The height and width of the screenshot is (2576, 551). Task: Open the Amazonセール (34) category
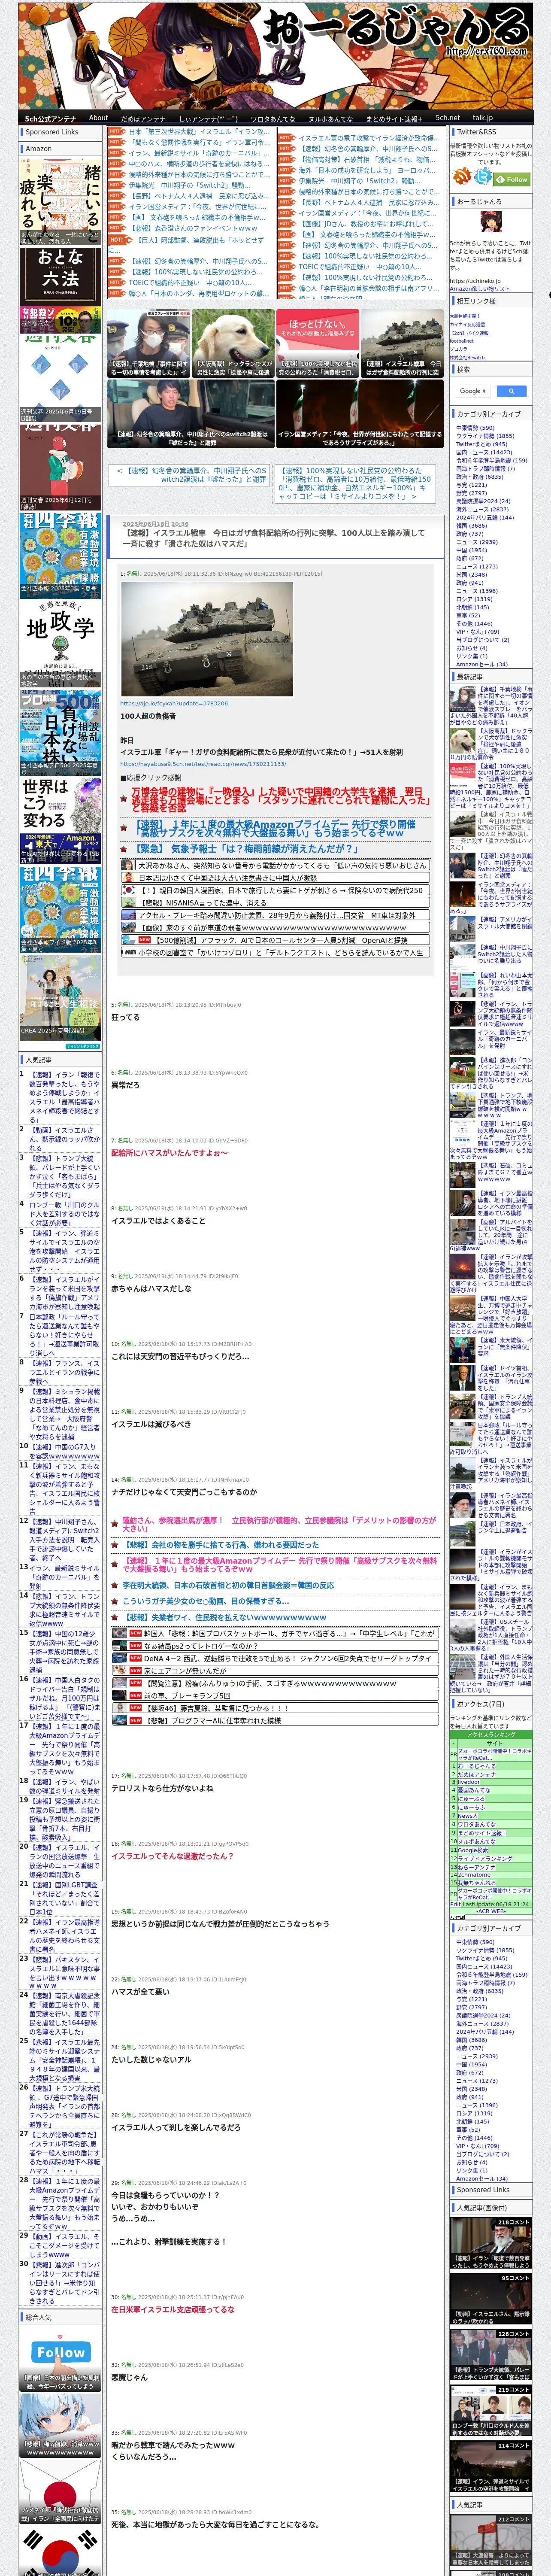pyautogui.click(x=481, y=664)
